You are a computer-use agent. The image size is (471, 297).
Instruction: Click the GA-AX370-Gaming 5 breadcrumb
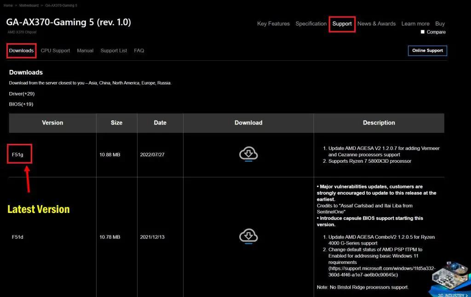tap(61, 6)
